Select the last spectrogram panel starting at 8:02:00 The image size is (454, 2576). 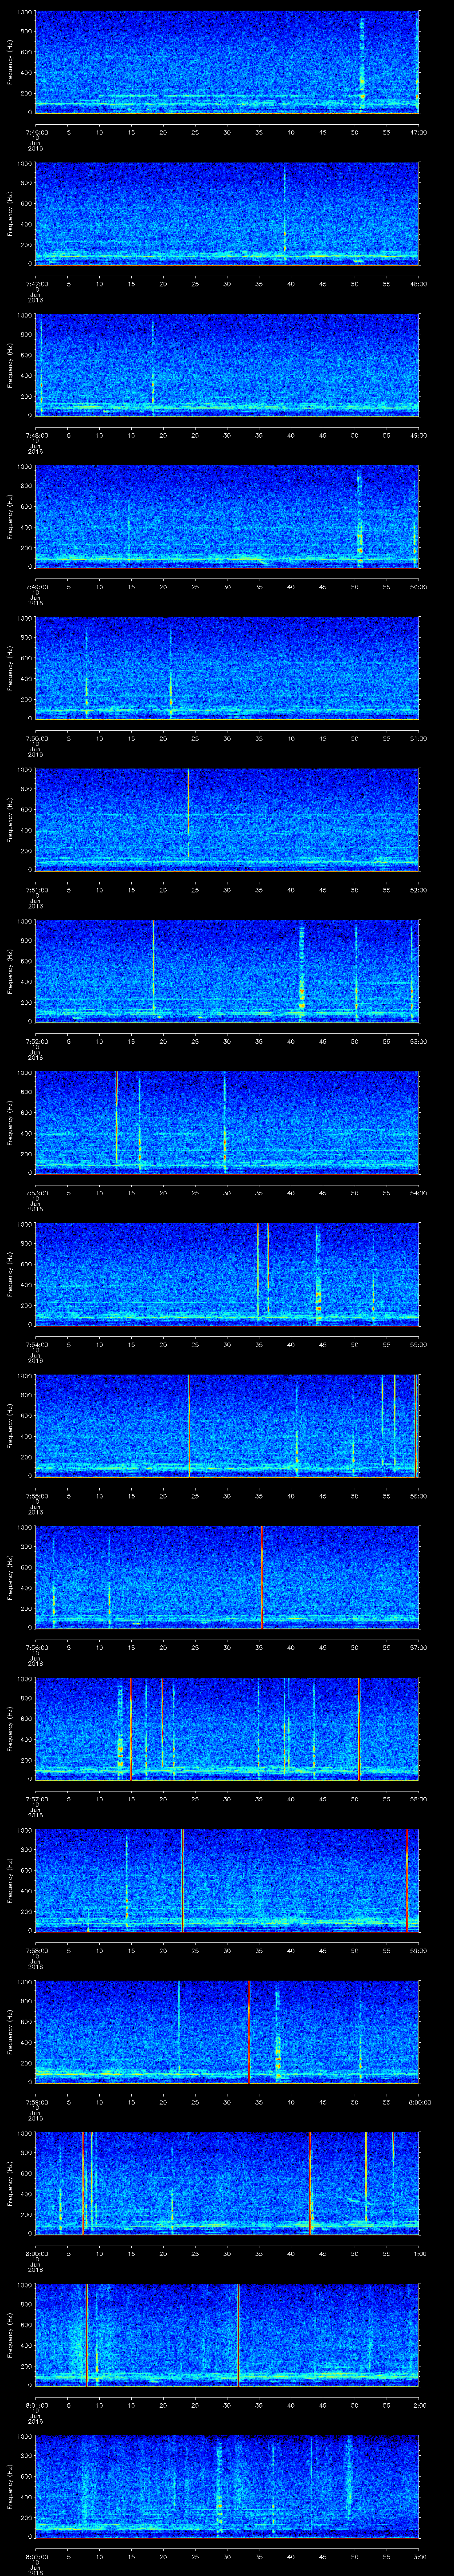[227, 2486]
